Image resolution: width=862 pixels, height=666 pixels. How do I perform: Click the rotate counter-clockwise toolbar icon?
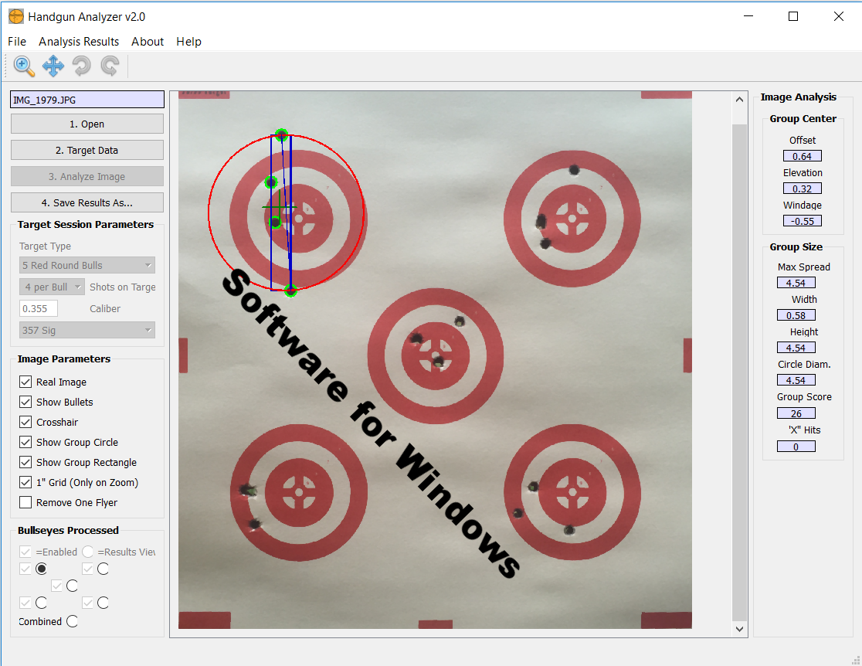[80, 66]
